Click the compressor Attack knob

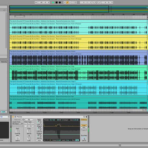(x=39, y=129)
